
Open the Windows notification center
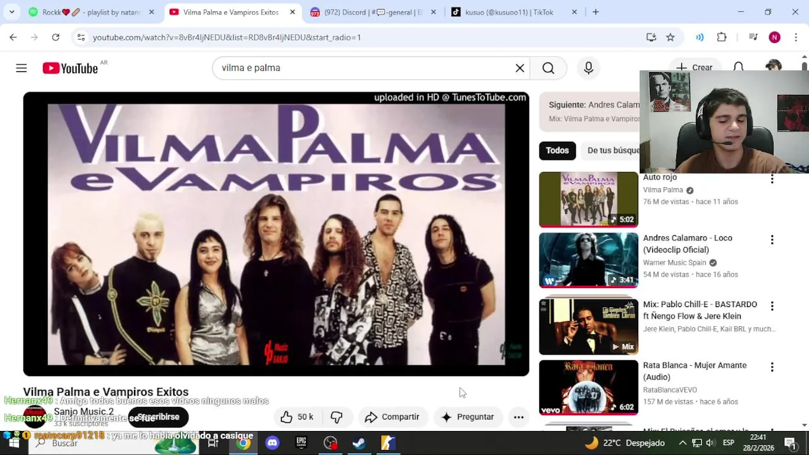790,443
